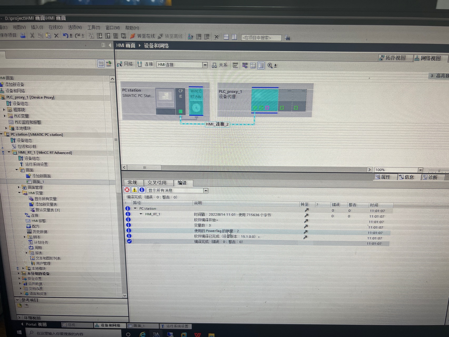Screen dimensions: 449x337
Task: Expand the 程序块 tree node
Action: click(x=4, y=110)
